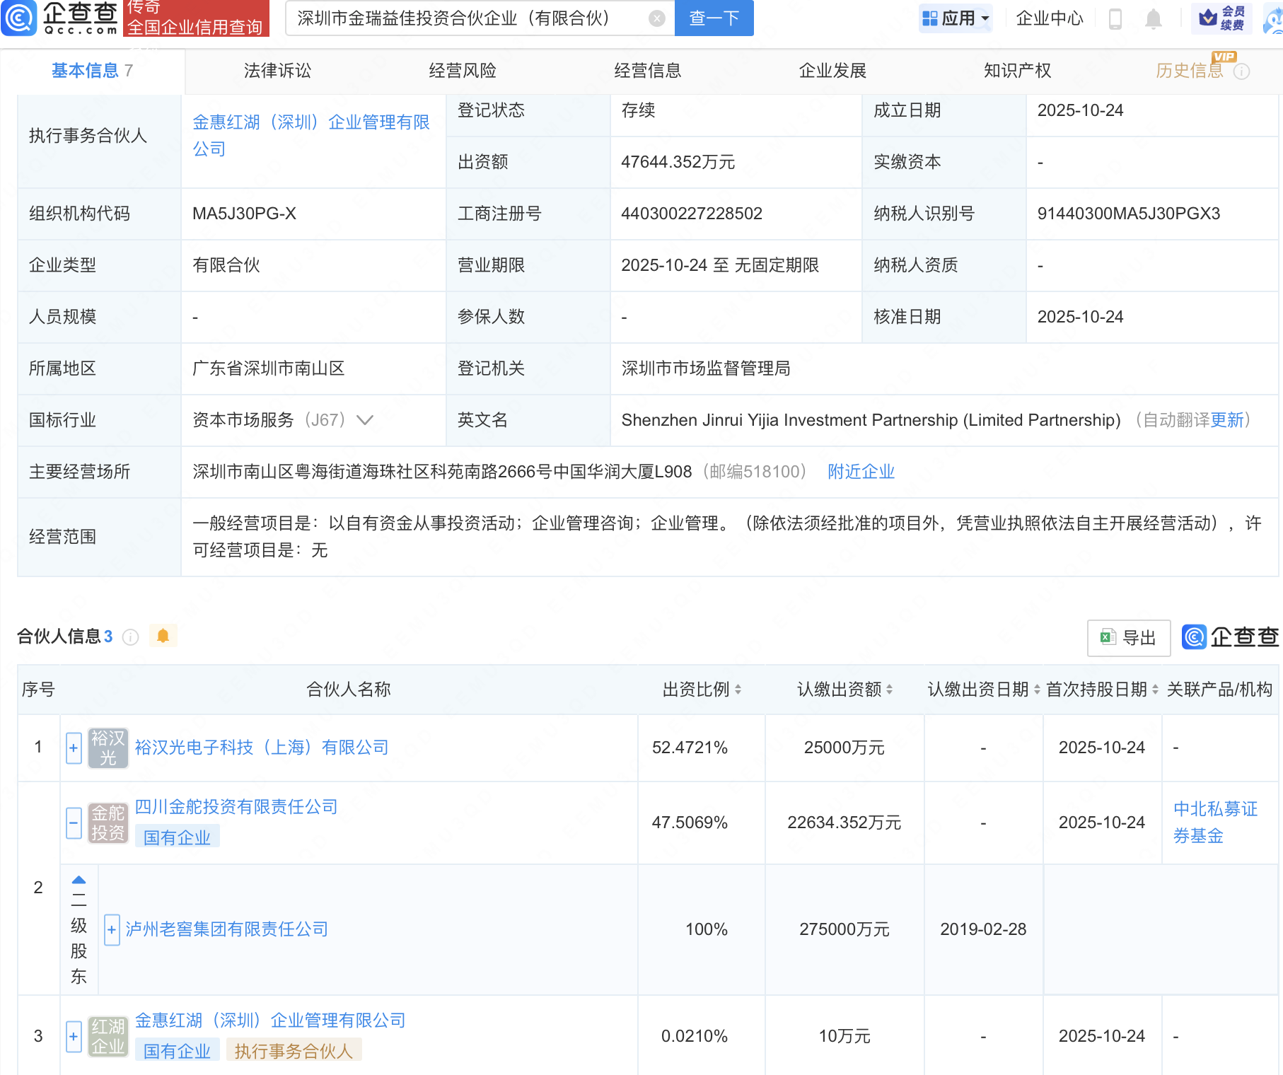Sort partners by contribution ratio
The width and height of the screenshot is (1283, 1075).
tap(738, 690)
